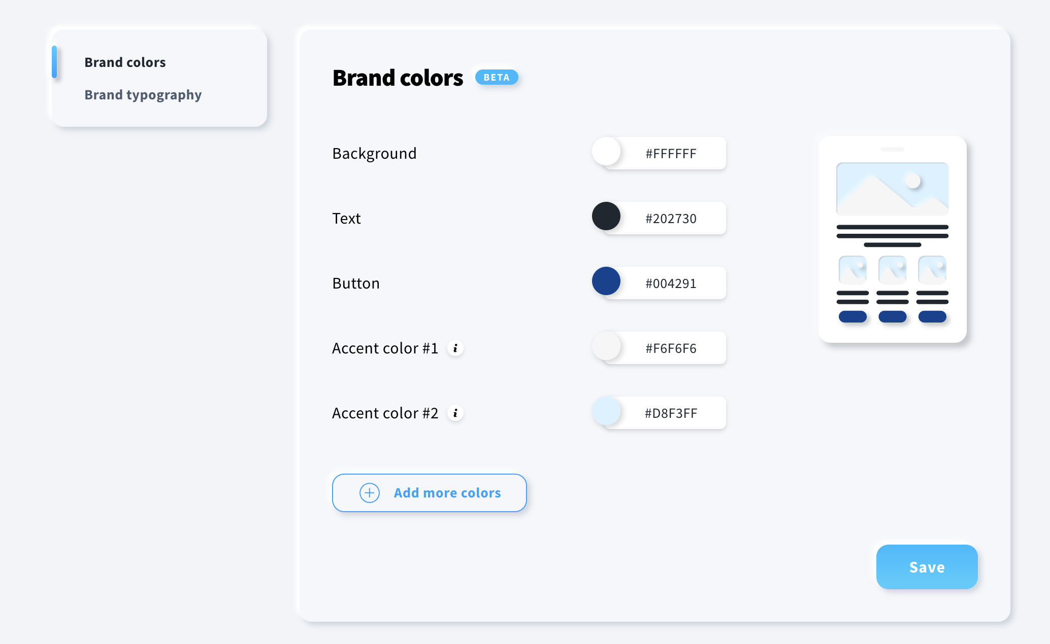Click the info icon next to Accent color #2
Viewport: 1050px width, 644px height.
pyautogui.click(x=455, y=413)
